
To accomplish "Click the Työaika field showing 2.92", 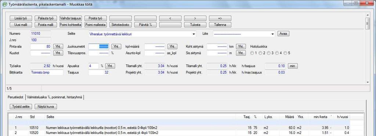I will 40,66.
